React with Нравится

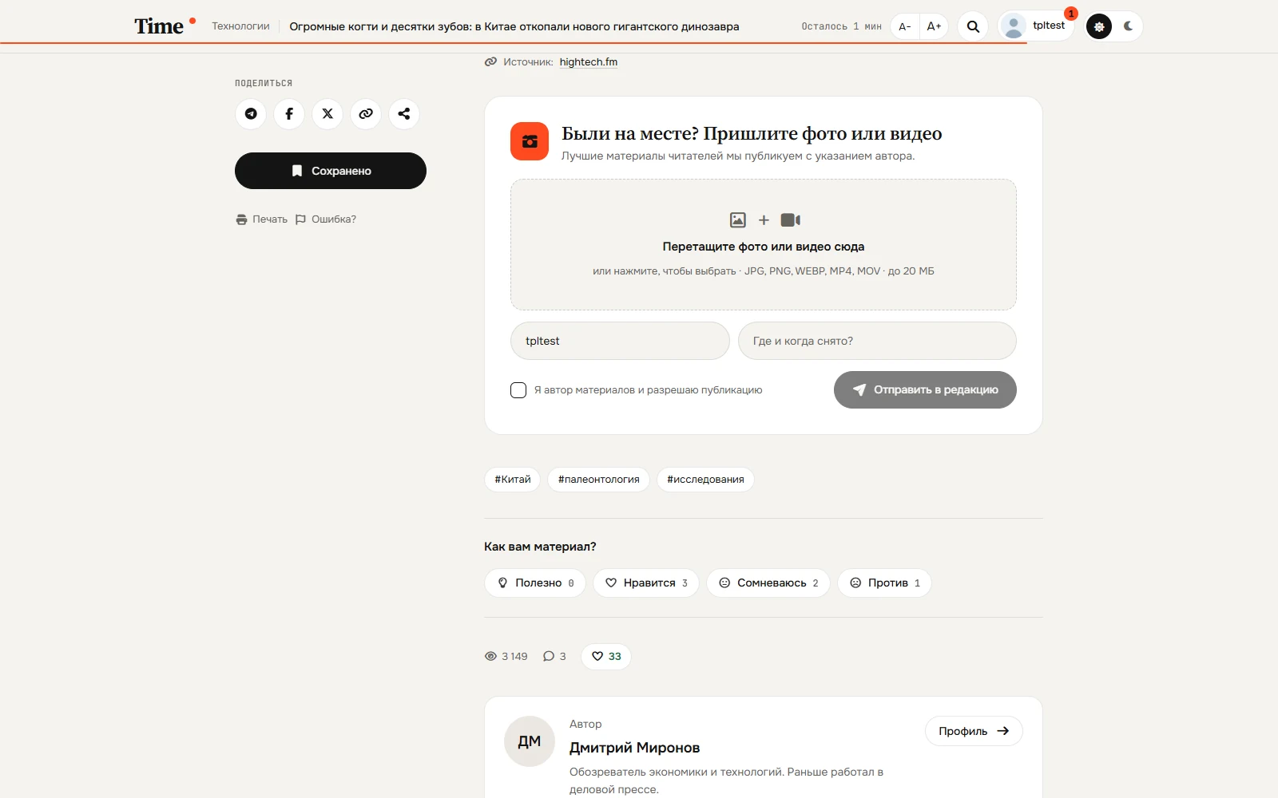(x=646, y=583)
